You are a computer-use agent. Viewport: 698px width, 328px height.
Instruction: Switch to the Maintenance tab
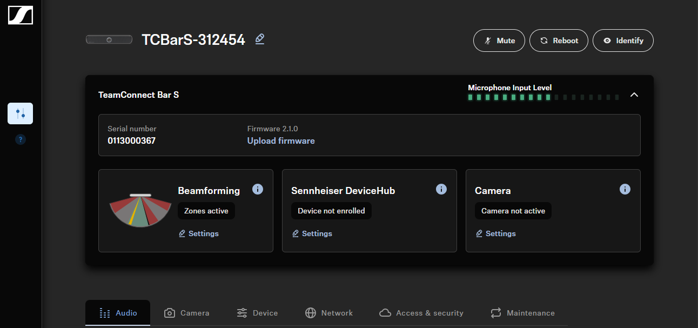coord(522,313)
